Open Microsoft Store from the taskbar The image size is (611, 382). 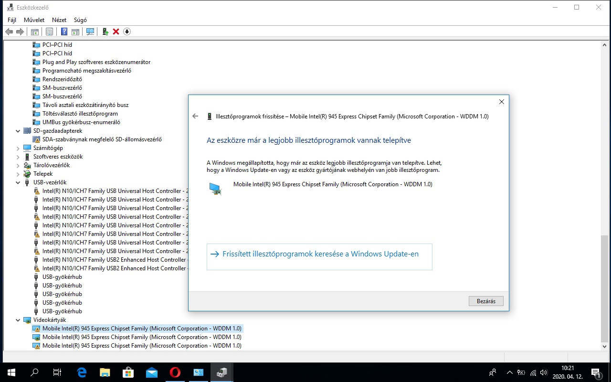pyautogui.click(x=128, y=372)
